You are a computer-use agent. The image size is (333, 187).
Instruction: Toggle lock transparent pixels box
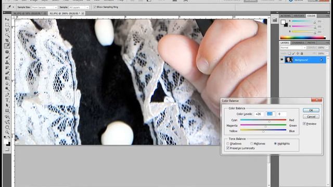coord(289,54)
